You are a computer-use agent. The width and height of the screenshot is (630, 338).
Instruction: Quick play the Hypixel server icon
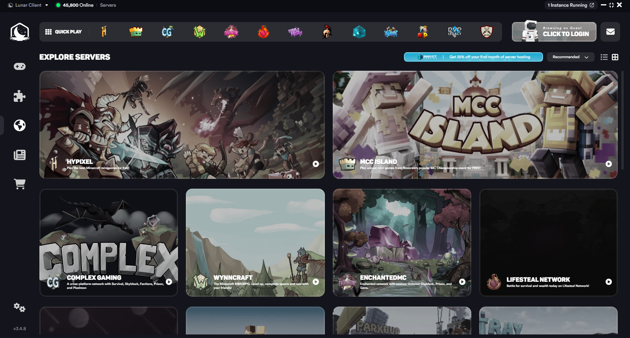point(104,31)
